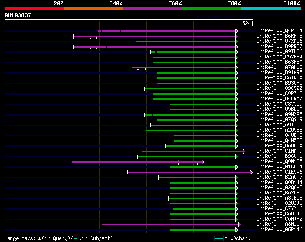Click the UniRef100_A6R146 label
Image resolution: width=305 pixels, height=242 pixels.
pyautogui.click(x=279, y=230)
